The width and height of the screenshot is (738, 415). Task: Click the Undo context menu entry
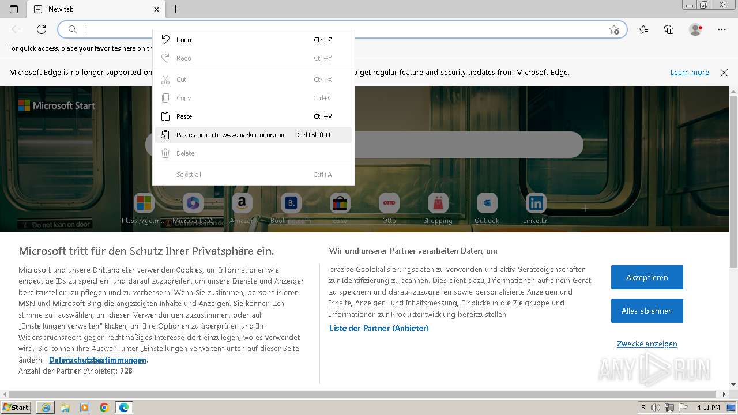[254, 40]
